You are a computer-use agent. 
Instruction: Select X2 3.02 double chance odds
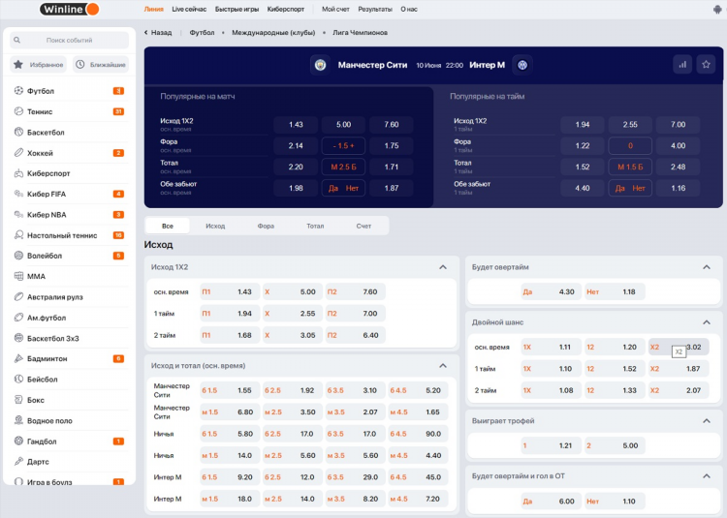679,347
